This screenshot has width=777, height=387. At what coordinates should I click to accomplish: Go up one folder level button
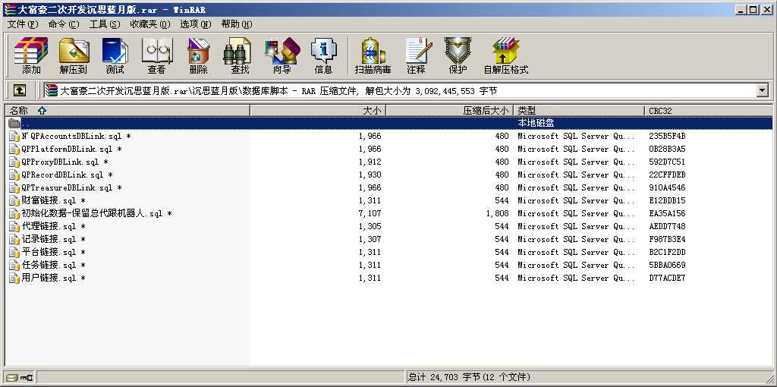click(19, 90)
